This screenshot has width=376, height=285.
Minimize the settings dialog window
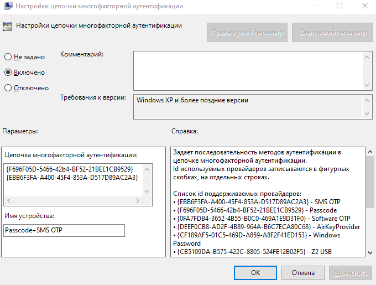click(314, 6)
